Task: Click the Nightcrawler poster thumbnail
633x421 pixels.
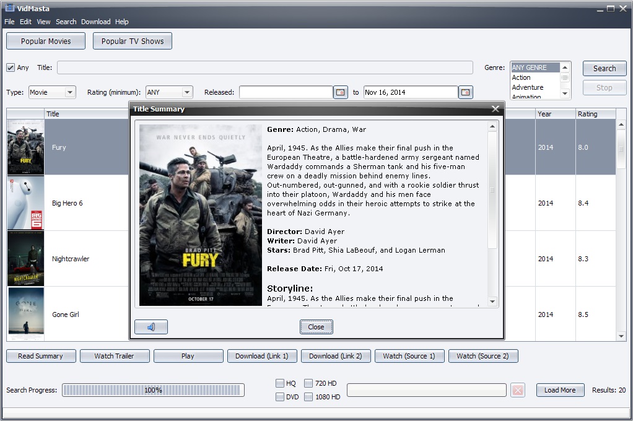Action: (x=25, y=259)
